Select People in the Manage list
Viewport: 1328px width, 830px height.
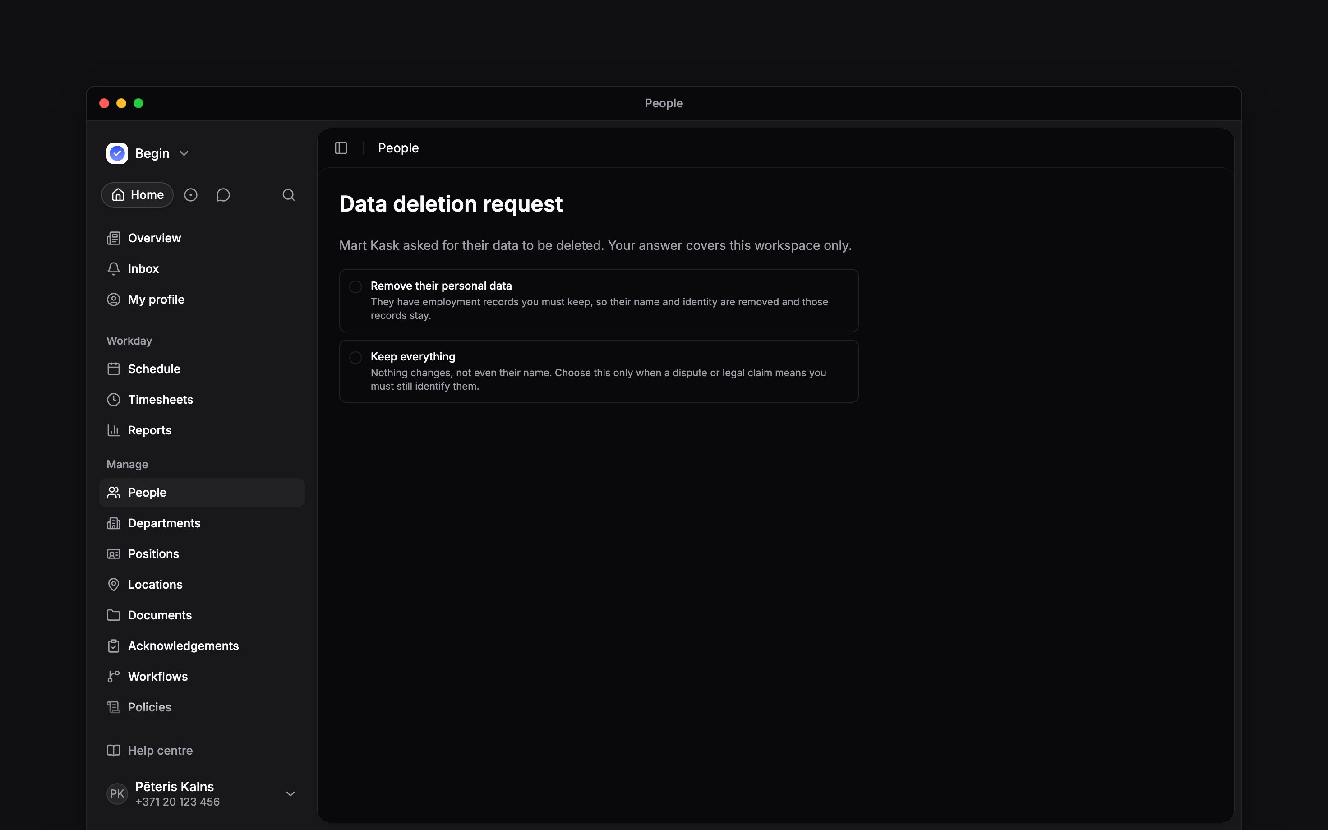tap(202, 493)
